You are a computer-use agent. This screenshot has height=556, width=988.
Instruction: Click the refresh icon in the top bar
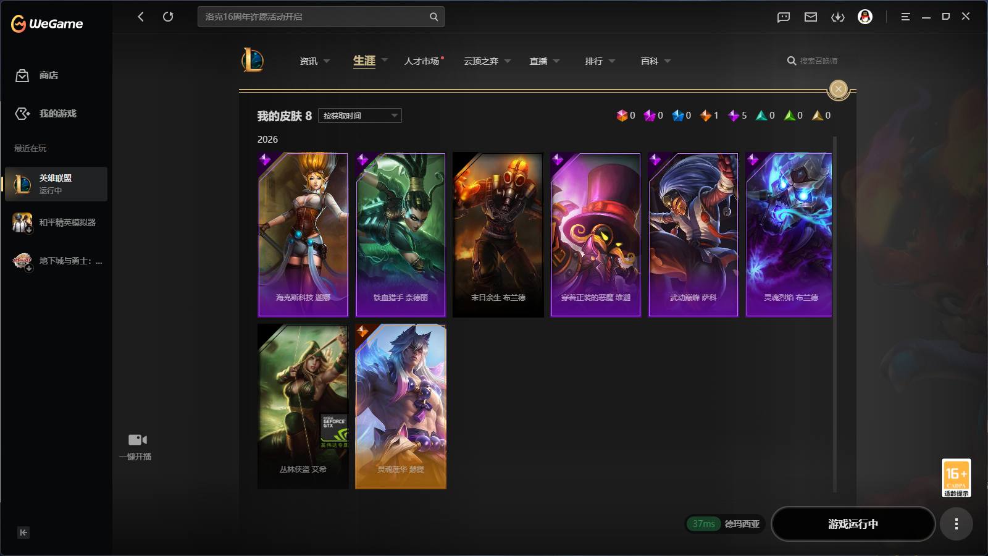[168, 17]
